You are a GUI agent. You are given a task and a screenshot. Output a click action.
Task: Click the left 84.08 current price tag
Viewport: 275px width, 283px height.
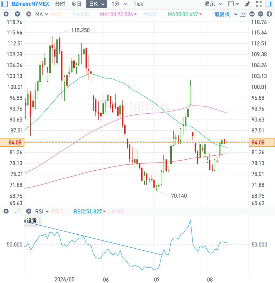click(x=12, y=142)
